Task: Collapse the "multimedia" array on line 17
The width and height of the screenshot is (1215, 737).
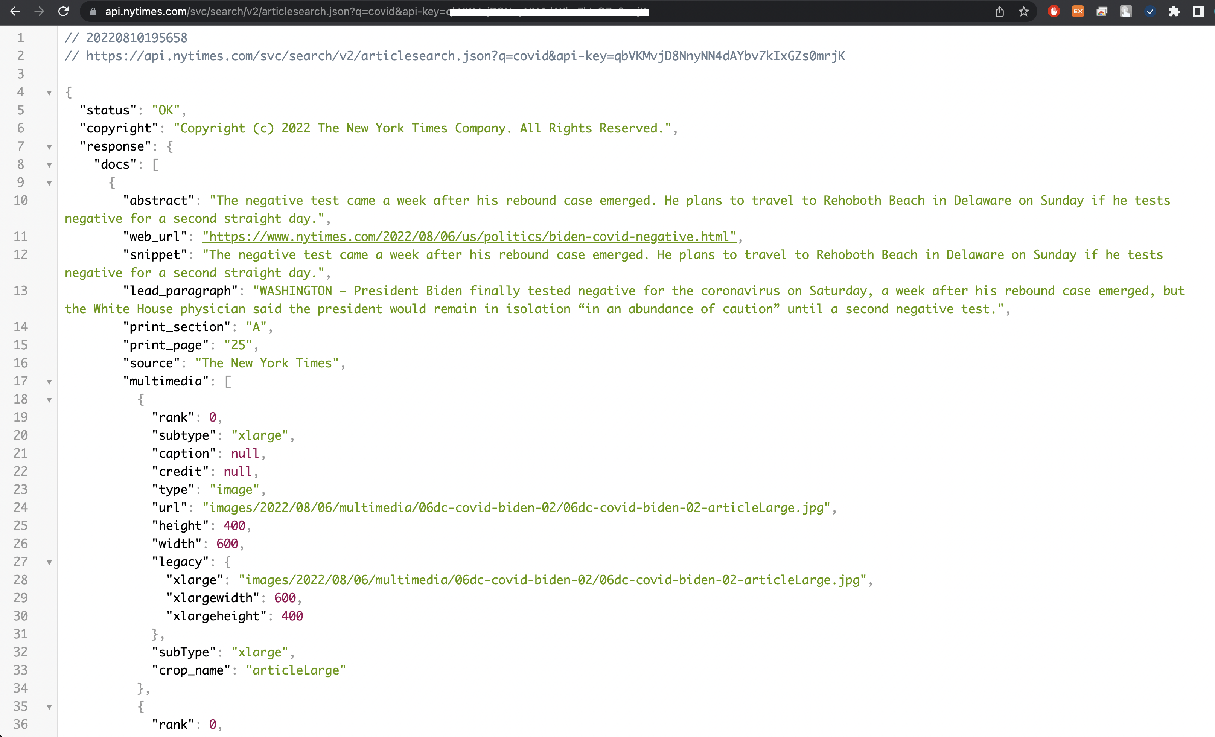Action: 49,382
